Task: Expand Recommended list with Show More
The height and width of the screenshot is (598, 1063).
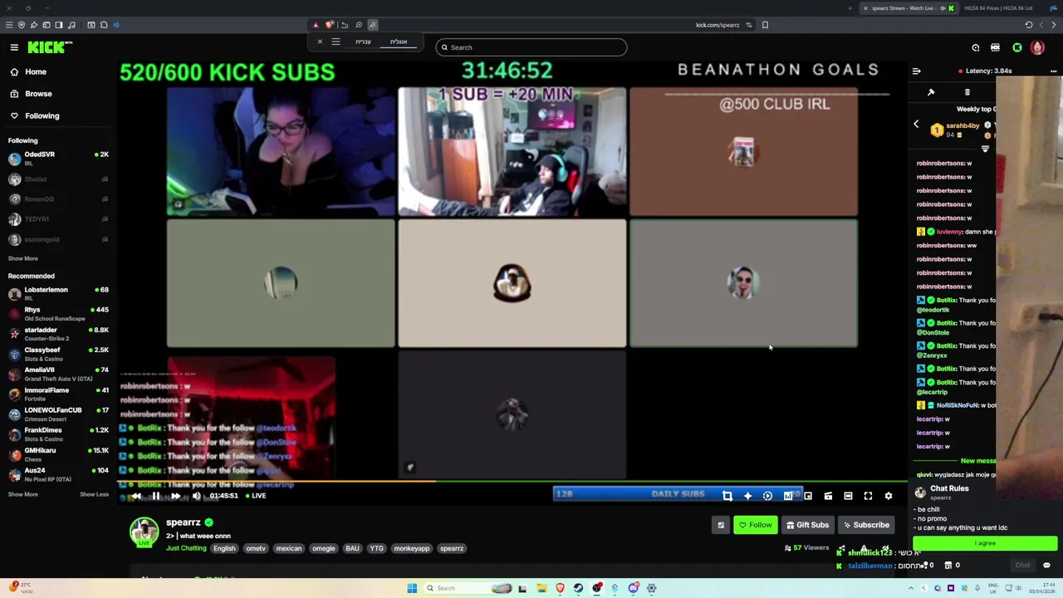Action: (23, 494)
